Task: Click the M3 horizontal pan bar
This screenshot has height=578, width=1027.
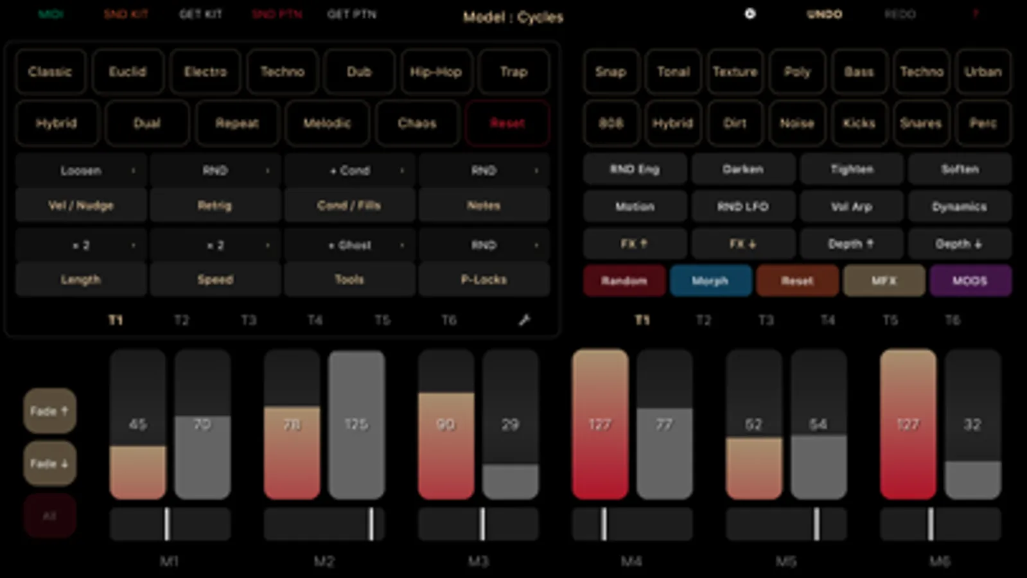Action: pos(478,524)
